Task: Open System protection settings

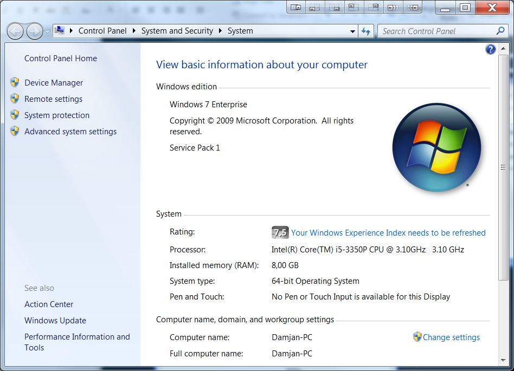Action: pos(57,115)
